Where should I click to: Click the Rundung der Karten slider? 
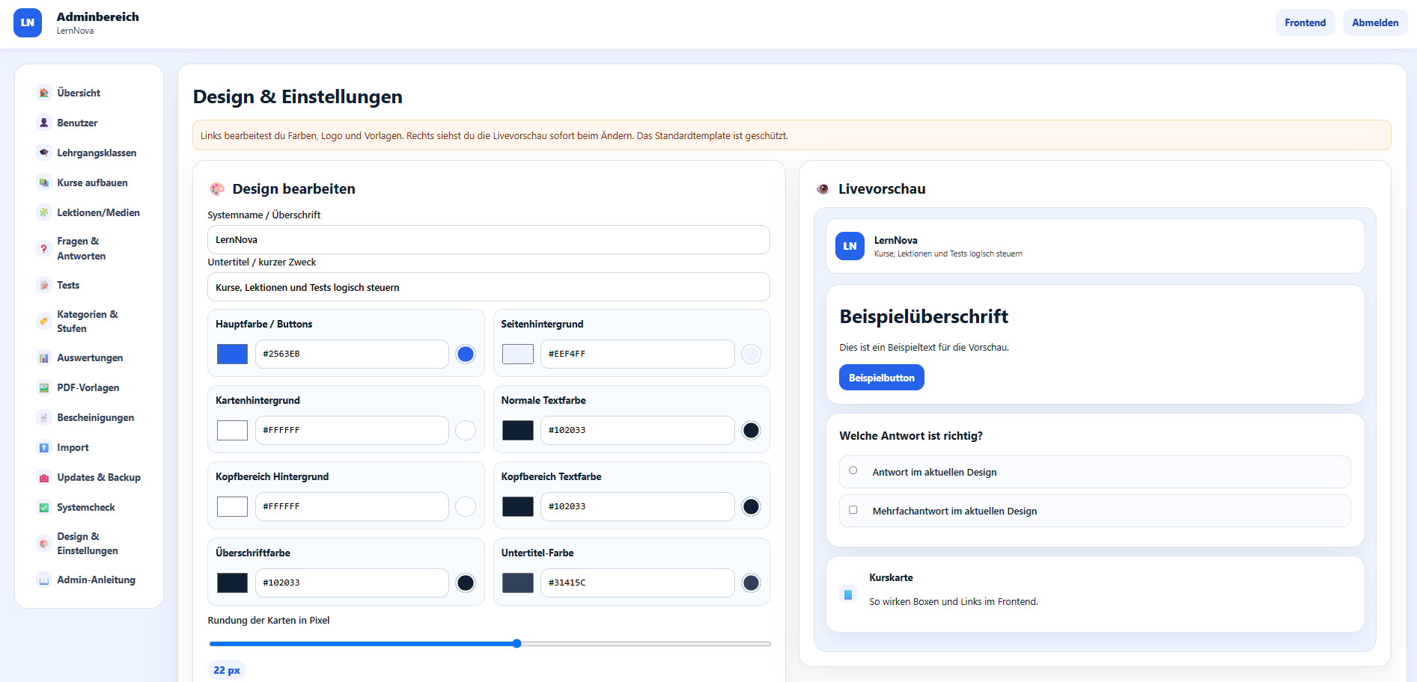pos(490,643)
